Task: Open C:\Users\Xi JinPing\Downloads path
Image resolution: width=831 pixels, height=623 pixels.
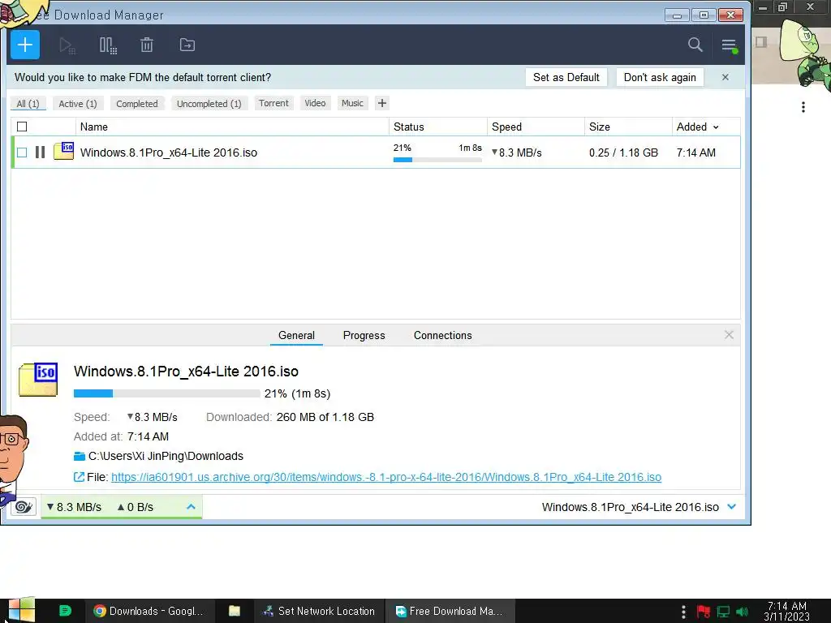Action: pyautogui.click(x=166, y=456)
